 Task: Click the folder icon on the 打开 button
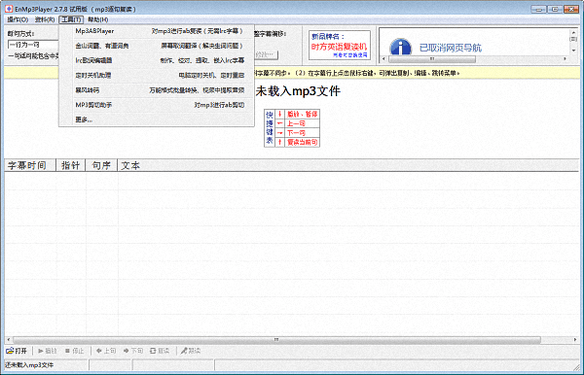point(10,351)
